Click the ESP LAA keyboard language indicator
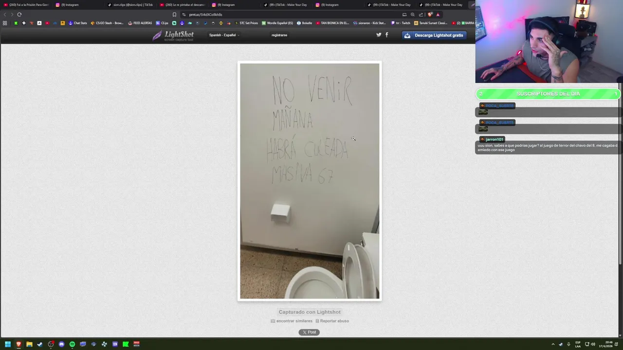 coord(578,344)
